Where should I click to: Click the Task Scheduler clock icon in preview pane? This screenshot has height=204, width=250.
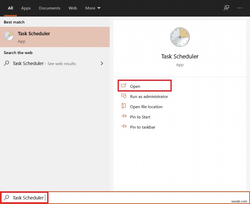[x=180, y=37]
